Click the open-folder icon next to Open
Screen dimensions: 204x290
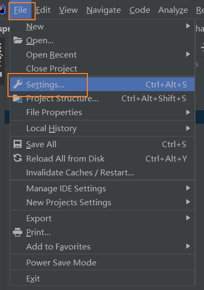18,40
